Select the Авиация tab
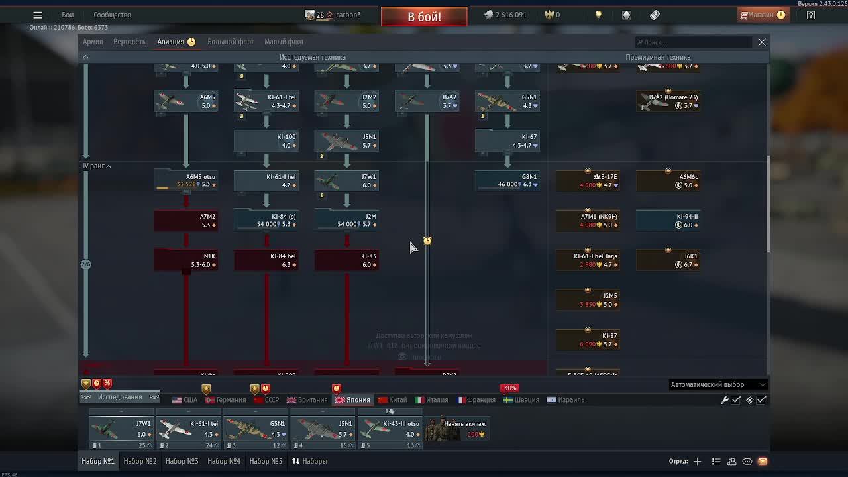Screen dimensions: 848x477 pyautogui.click(x=176, y=42)
